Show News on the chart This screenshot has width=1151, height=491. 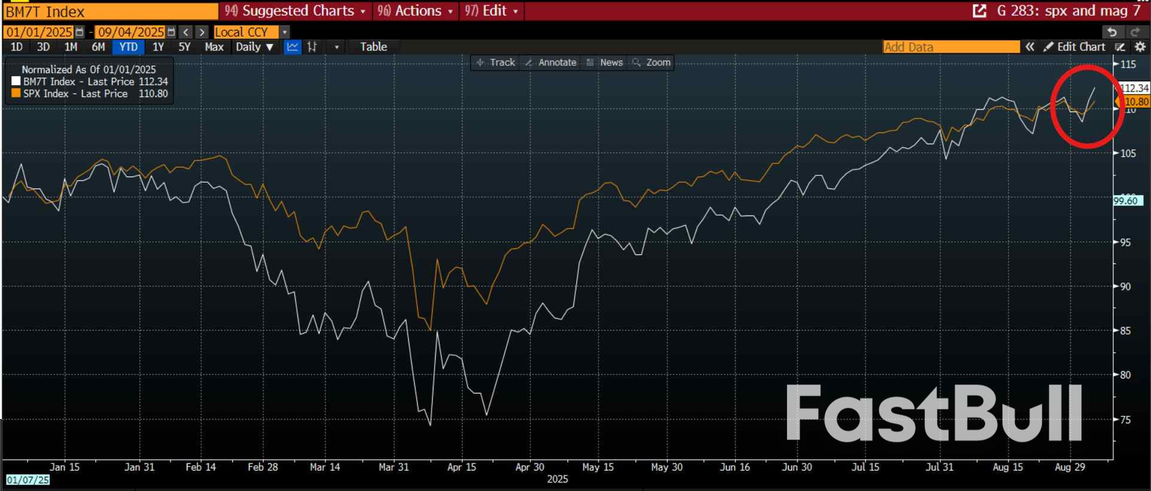pyautogui.click(x=605, y=62)
